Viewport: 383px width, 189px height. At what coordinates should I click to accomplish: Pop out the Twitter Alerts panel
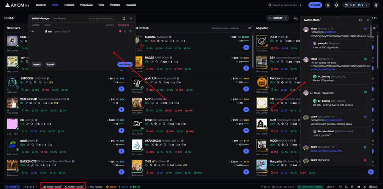360,20
